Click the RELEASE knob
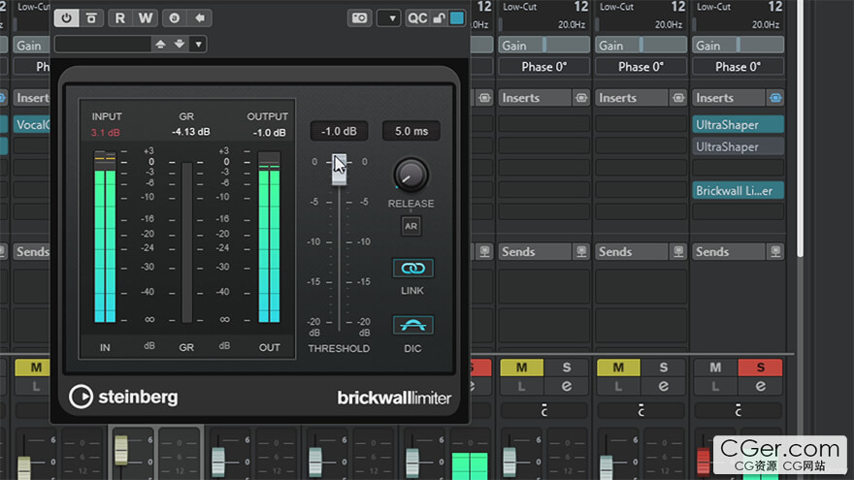This screenshot has height=480, width=854. pyautogui.click(x=411, y=175)
